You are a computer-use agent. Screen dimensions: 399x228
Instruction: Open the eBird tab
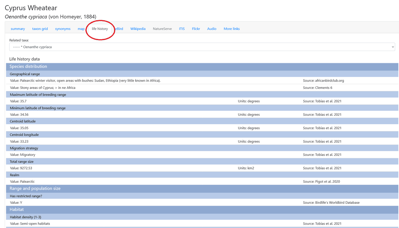coord(119,29)
